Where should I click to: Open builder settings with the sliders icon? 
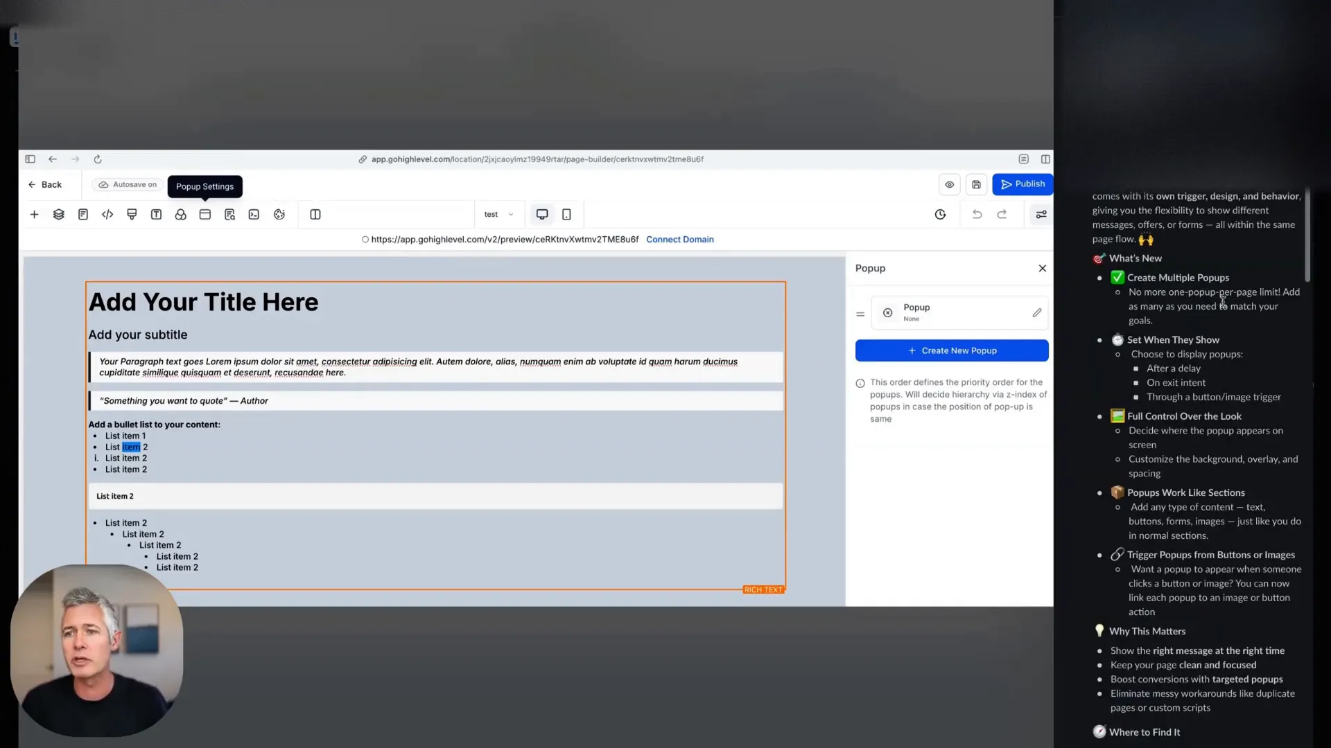tap(1041, 214)
